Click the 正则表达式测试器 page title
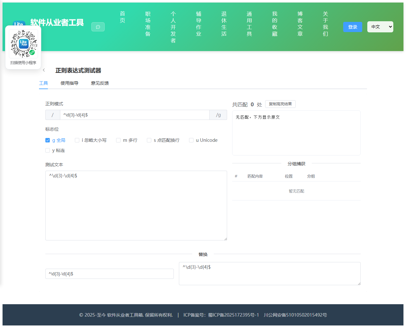Viewport: 406px width, 328px height. tap(78, 70)
